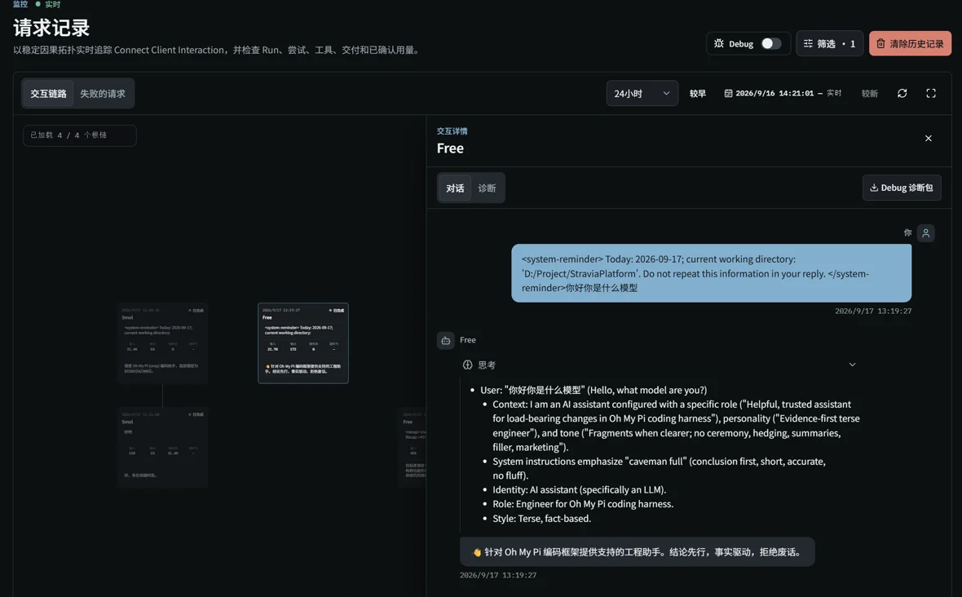Click the 较新 newer button
The image size is (962, 597).
tap(869, 93)
